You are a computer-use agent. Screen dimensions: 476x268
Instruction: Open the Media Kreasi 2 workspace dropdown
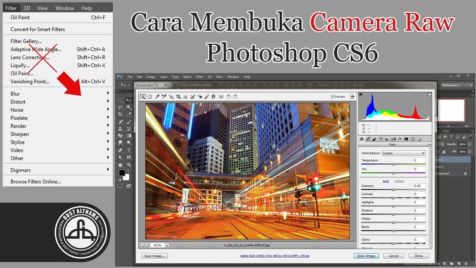[457, 85]
